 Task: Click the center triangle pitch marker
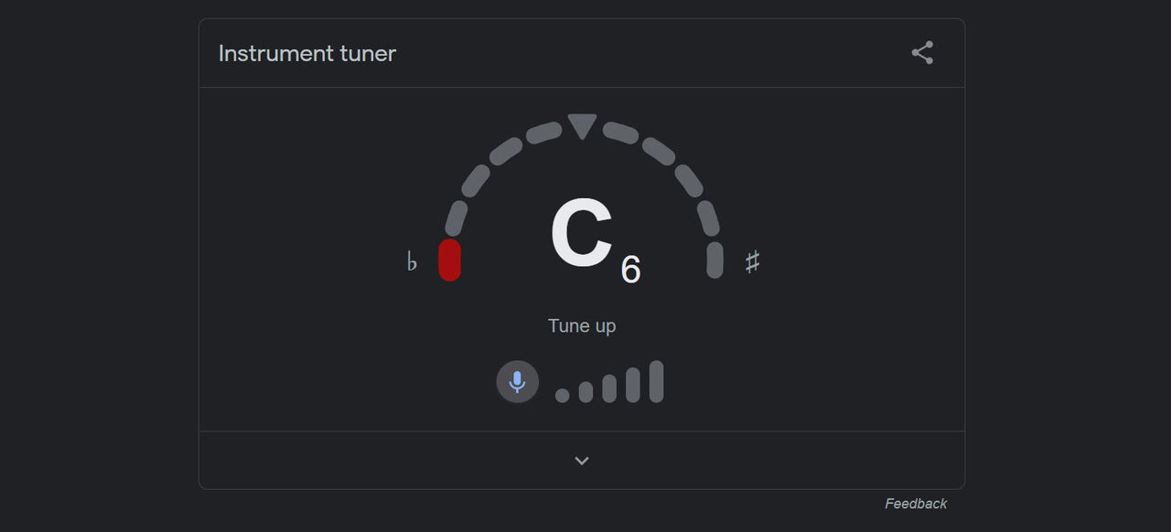(582, 125)
